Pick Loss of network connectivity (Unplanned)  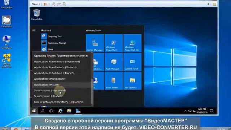[x=61, y=102]
